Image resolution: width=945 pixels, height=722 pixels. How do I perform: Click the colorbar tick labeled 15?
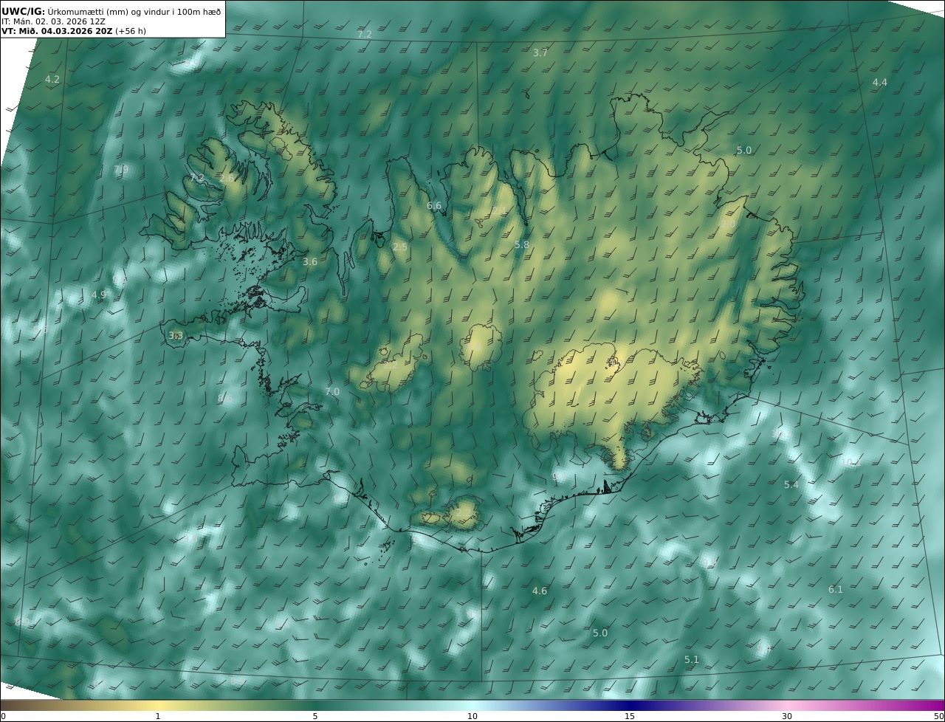(630, 716)
